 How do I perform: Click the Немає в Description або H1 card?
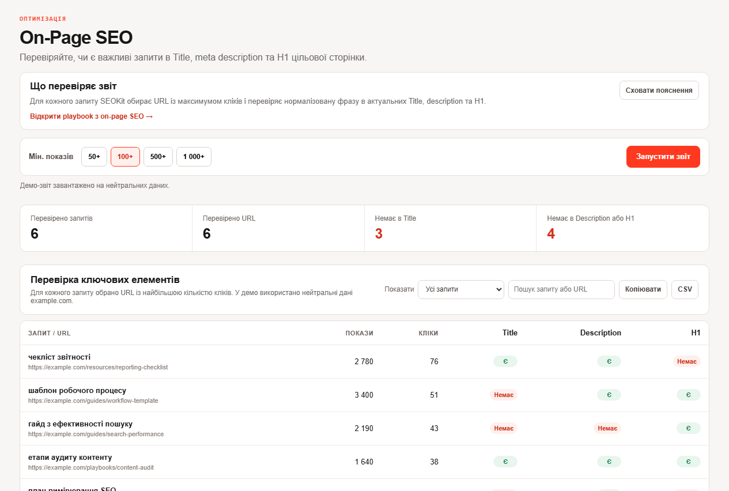pos(622,228)
